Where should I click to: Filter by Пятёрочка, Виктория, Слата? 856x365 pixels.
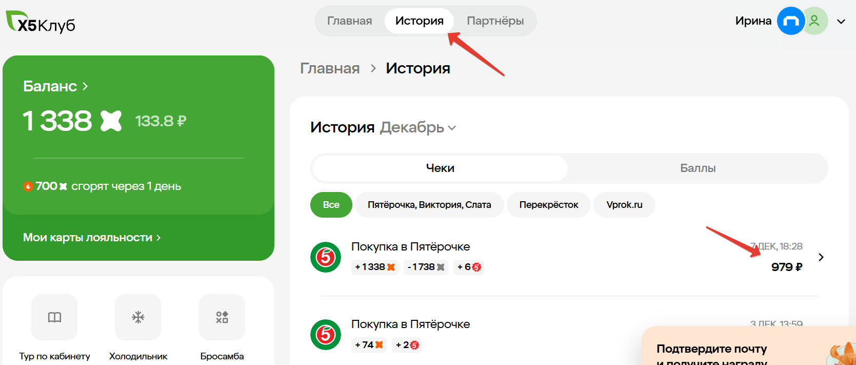click(x=429, y=205)
